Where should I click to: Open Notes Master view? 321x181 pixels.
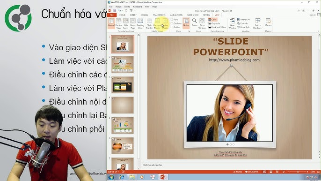click(165, 23)
